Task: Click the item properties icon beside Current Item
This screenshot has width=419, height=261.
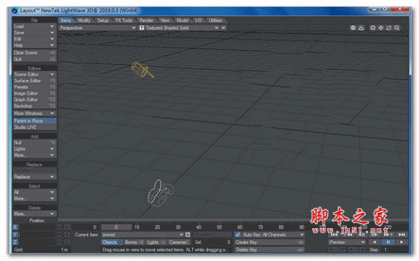Action: coord(188,235)
